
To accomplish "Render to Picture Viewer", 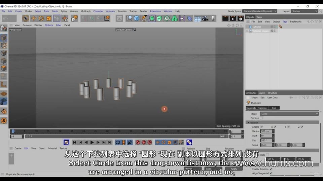I will 233,18.
